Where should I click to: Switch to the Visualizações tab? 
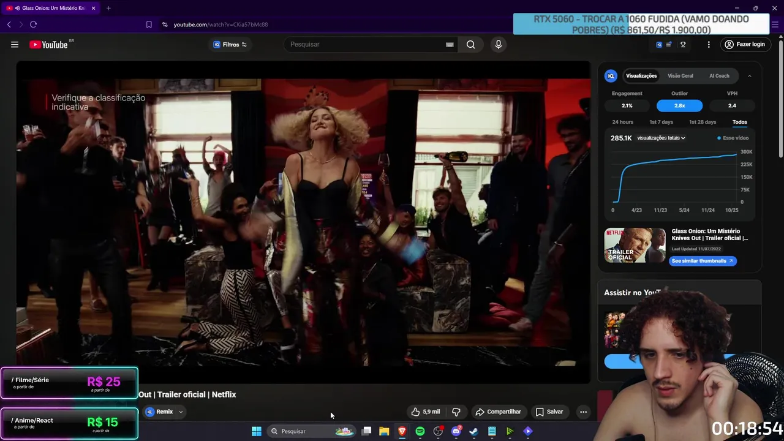click(x=641, y=76)
